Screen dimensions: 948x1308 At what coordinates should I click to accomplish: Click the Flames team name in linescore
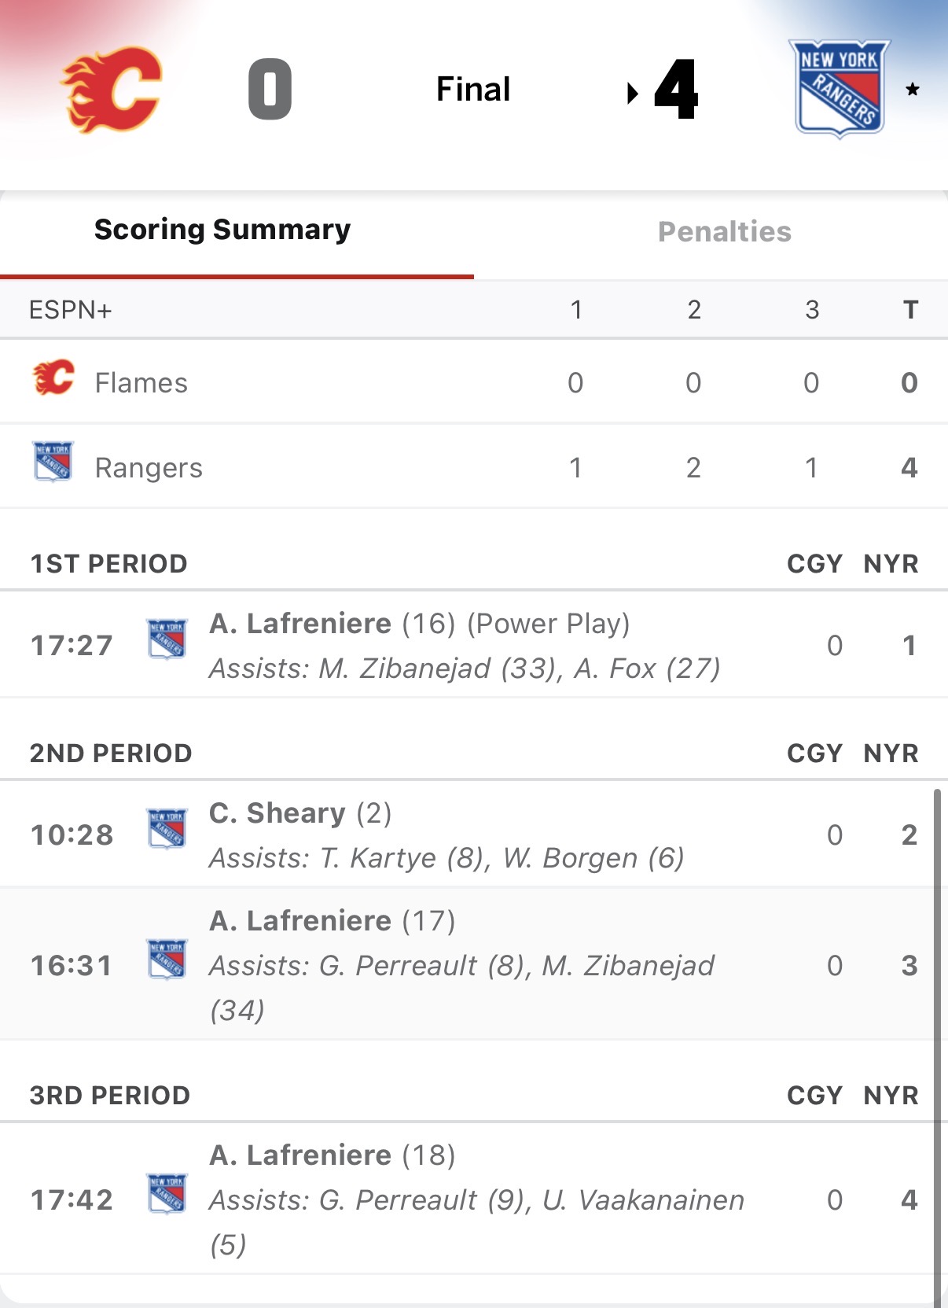pos(141,383)
